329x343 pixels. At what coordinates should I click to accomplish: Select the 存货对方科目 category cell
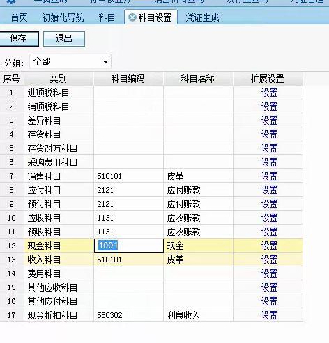point(59,148)
